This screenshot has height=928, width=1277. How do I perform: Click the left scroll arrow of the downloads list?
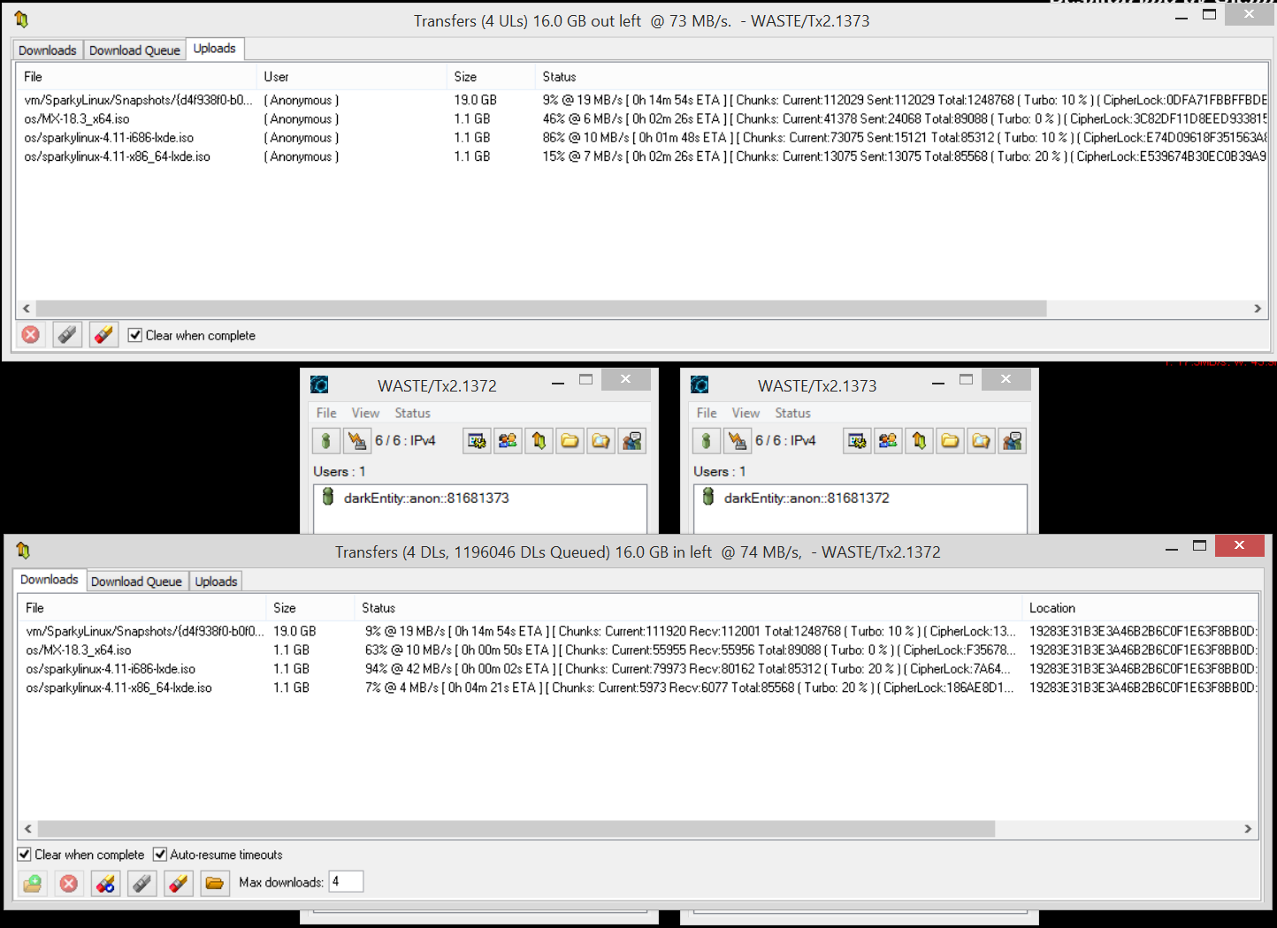click(x=28, y=829)
